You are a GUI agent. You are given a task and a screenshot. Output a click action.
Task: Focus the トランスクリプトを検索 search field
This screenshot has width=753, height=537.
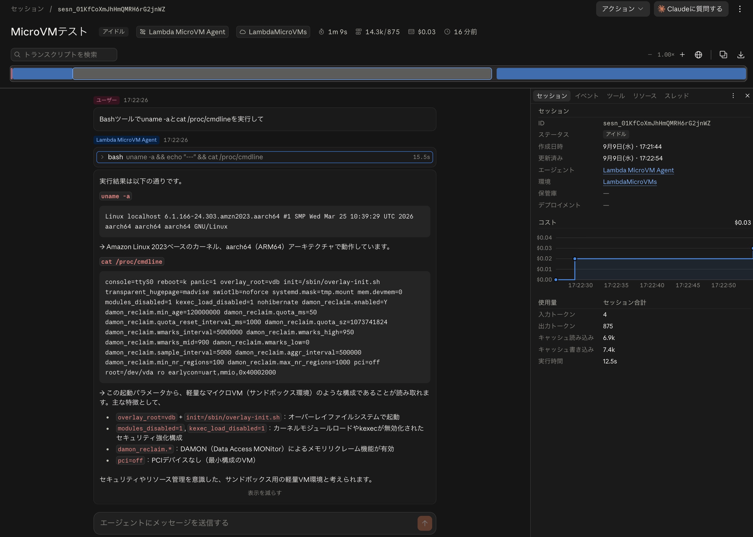tap(64, 54)
